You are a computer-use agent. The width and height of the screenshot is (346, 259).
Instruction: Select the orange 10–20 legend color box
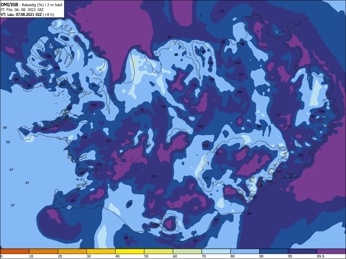[44, 251]
